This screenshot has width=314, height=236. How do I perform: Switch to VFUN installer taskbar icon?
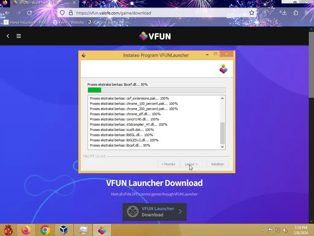[102, 230]
